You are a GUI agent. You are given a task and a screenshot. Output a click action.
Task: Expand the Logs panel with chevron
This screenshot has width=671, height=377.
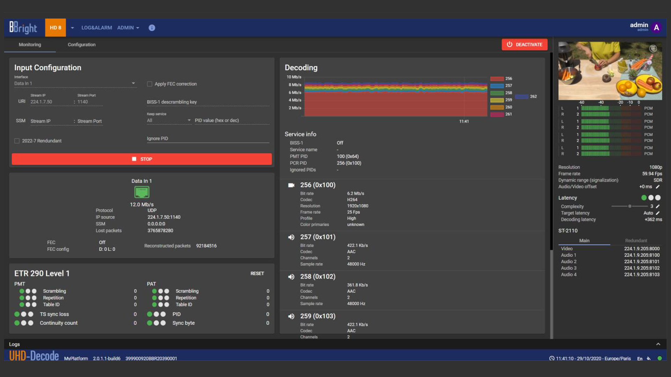click(658, 344)
